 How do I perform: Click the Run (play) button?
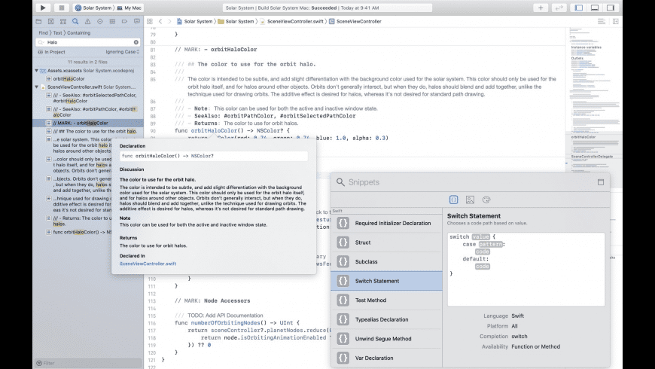(43, 8)
